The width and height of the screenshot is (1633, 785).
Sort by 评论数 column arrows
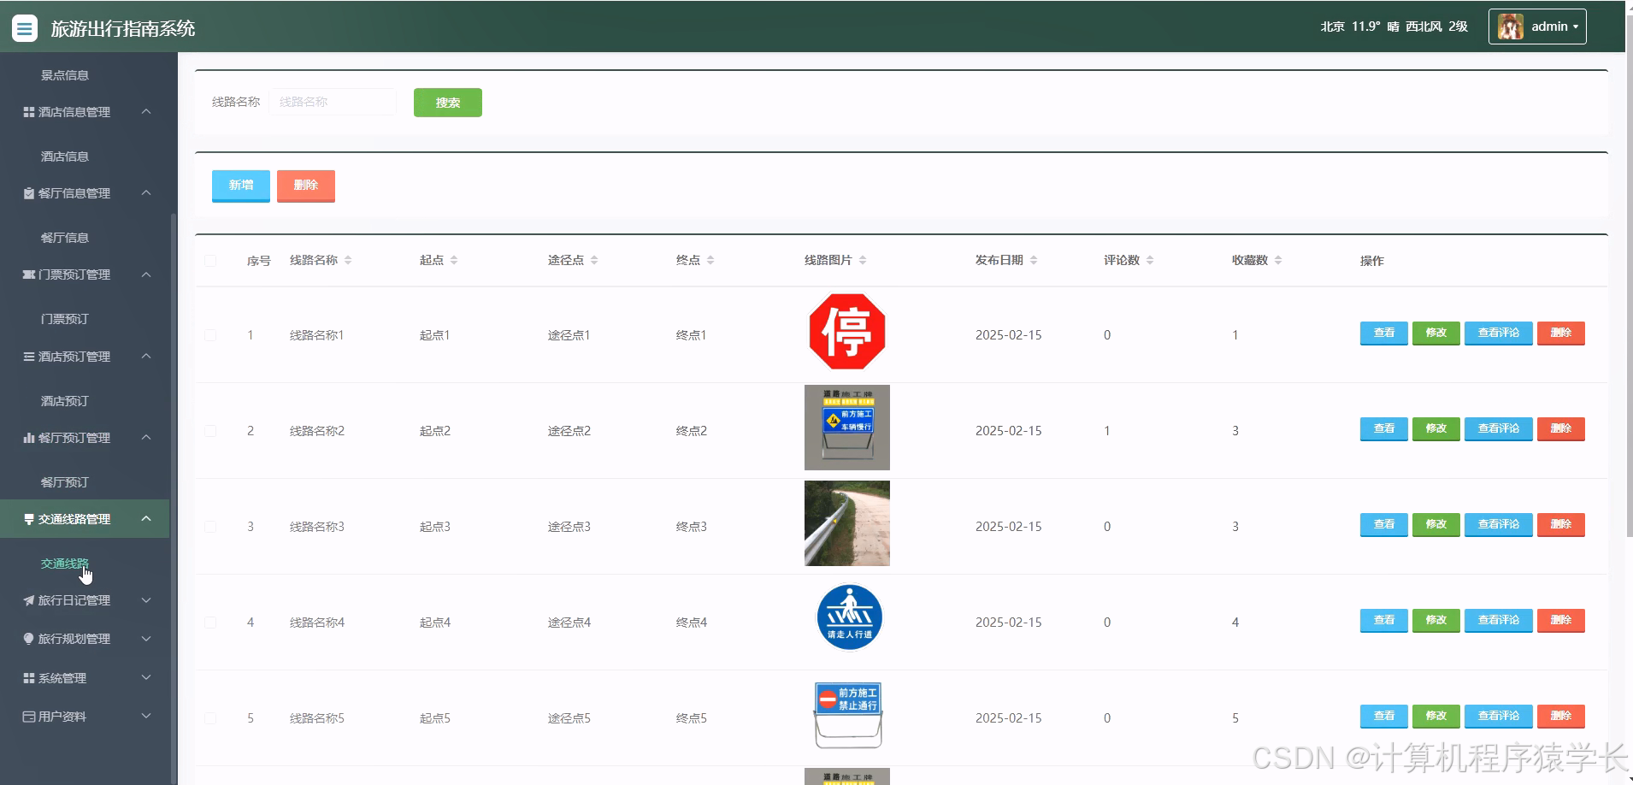tap(1150, 260)
